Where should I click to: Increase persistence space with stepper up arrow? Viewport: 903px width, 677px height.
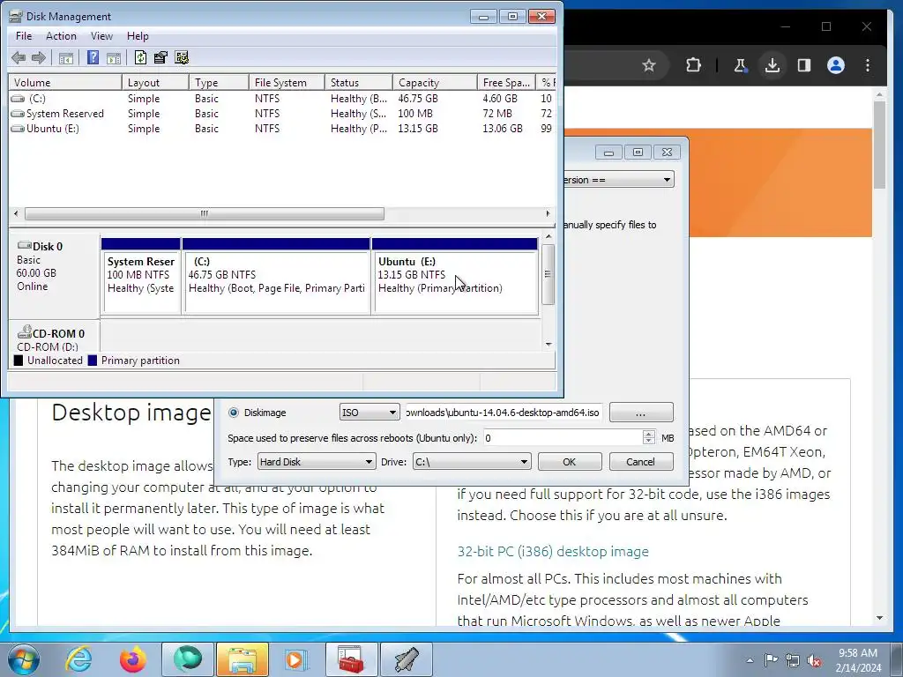648,434
